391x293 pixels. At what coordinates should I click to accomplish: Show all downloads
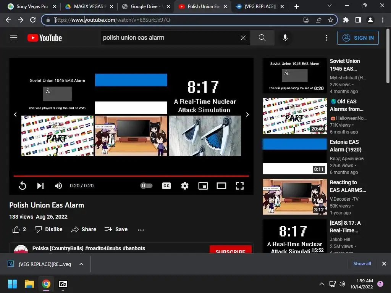[362, 264]
